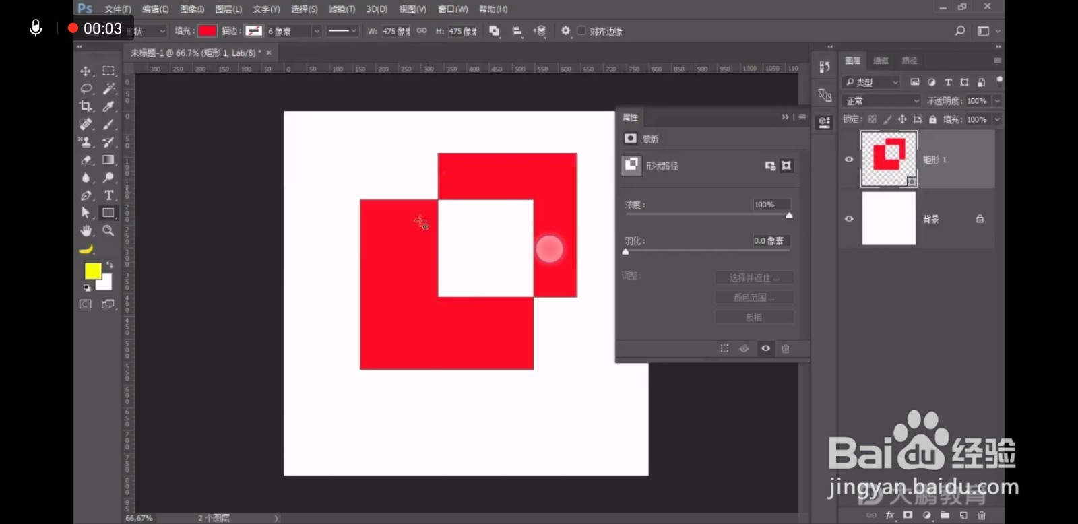Select the Clone Stamp tool

click(x=86, y=142)
